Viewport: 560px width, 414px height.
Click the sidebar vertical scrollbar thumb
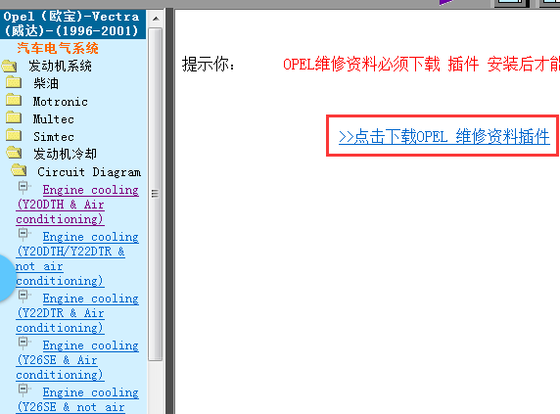(x=155, y=194)
